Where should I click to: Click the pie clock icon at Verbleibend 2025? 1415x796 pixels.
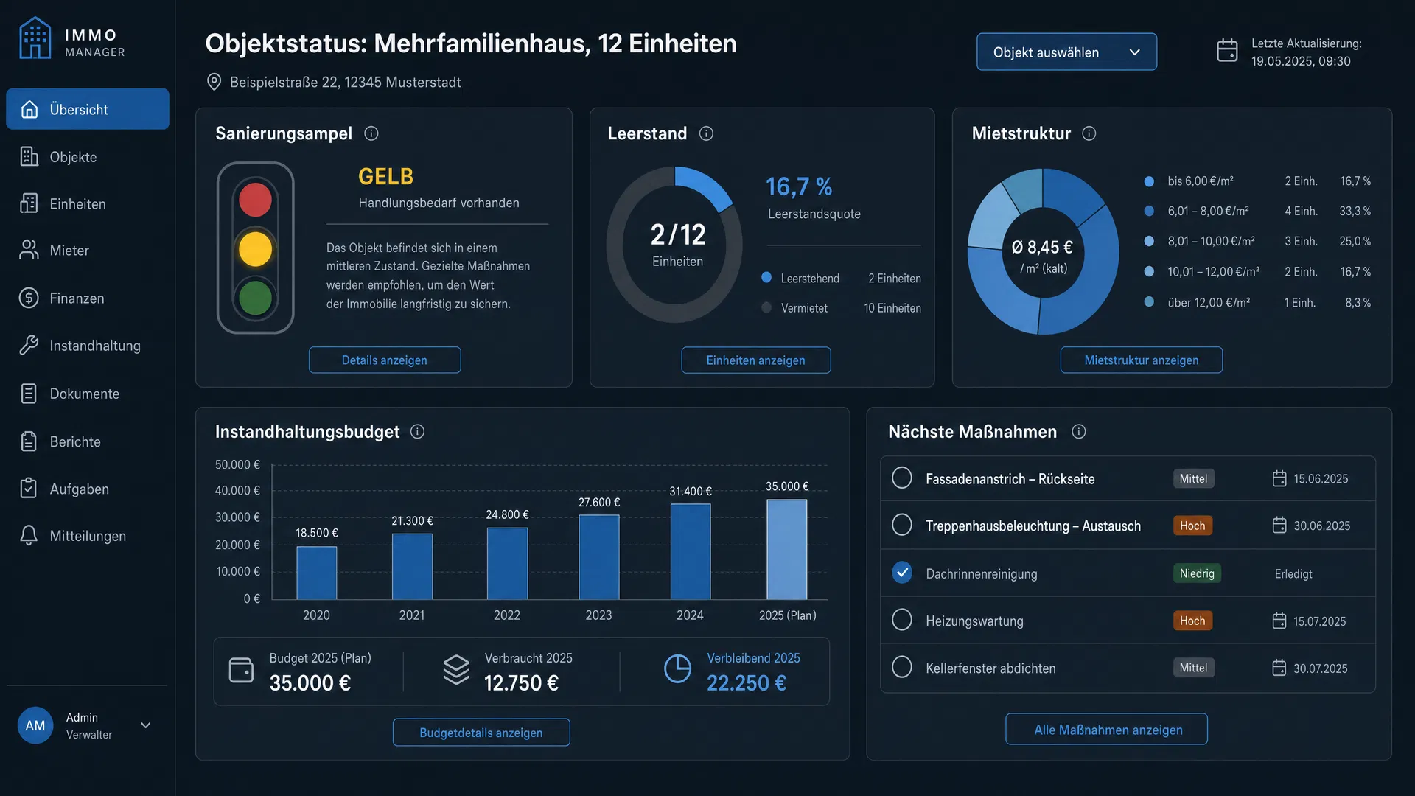coord(677,669)
